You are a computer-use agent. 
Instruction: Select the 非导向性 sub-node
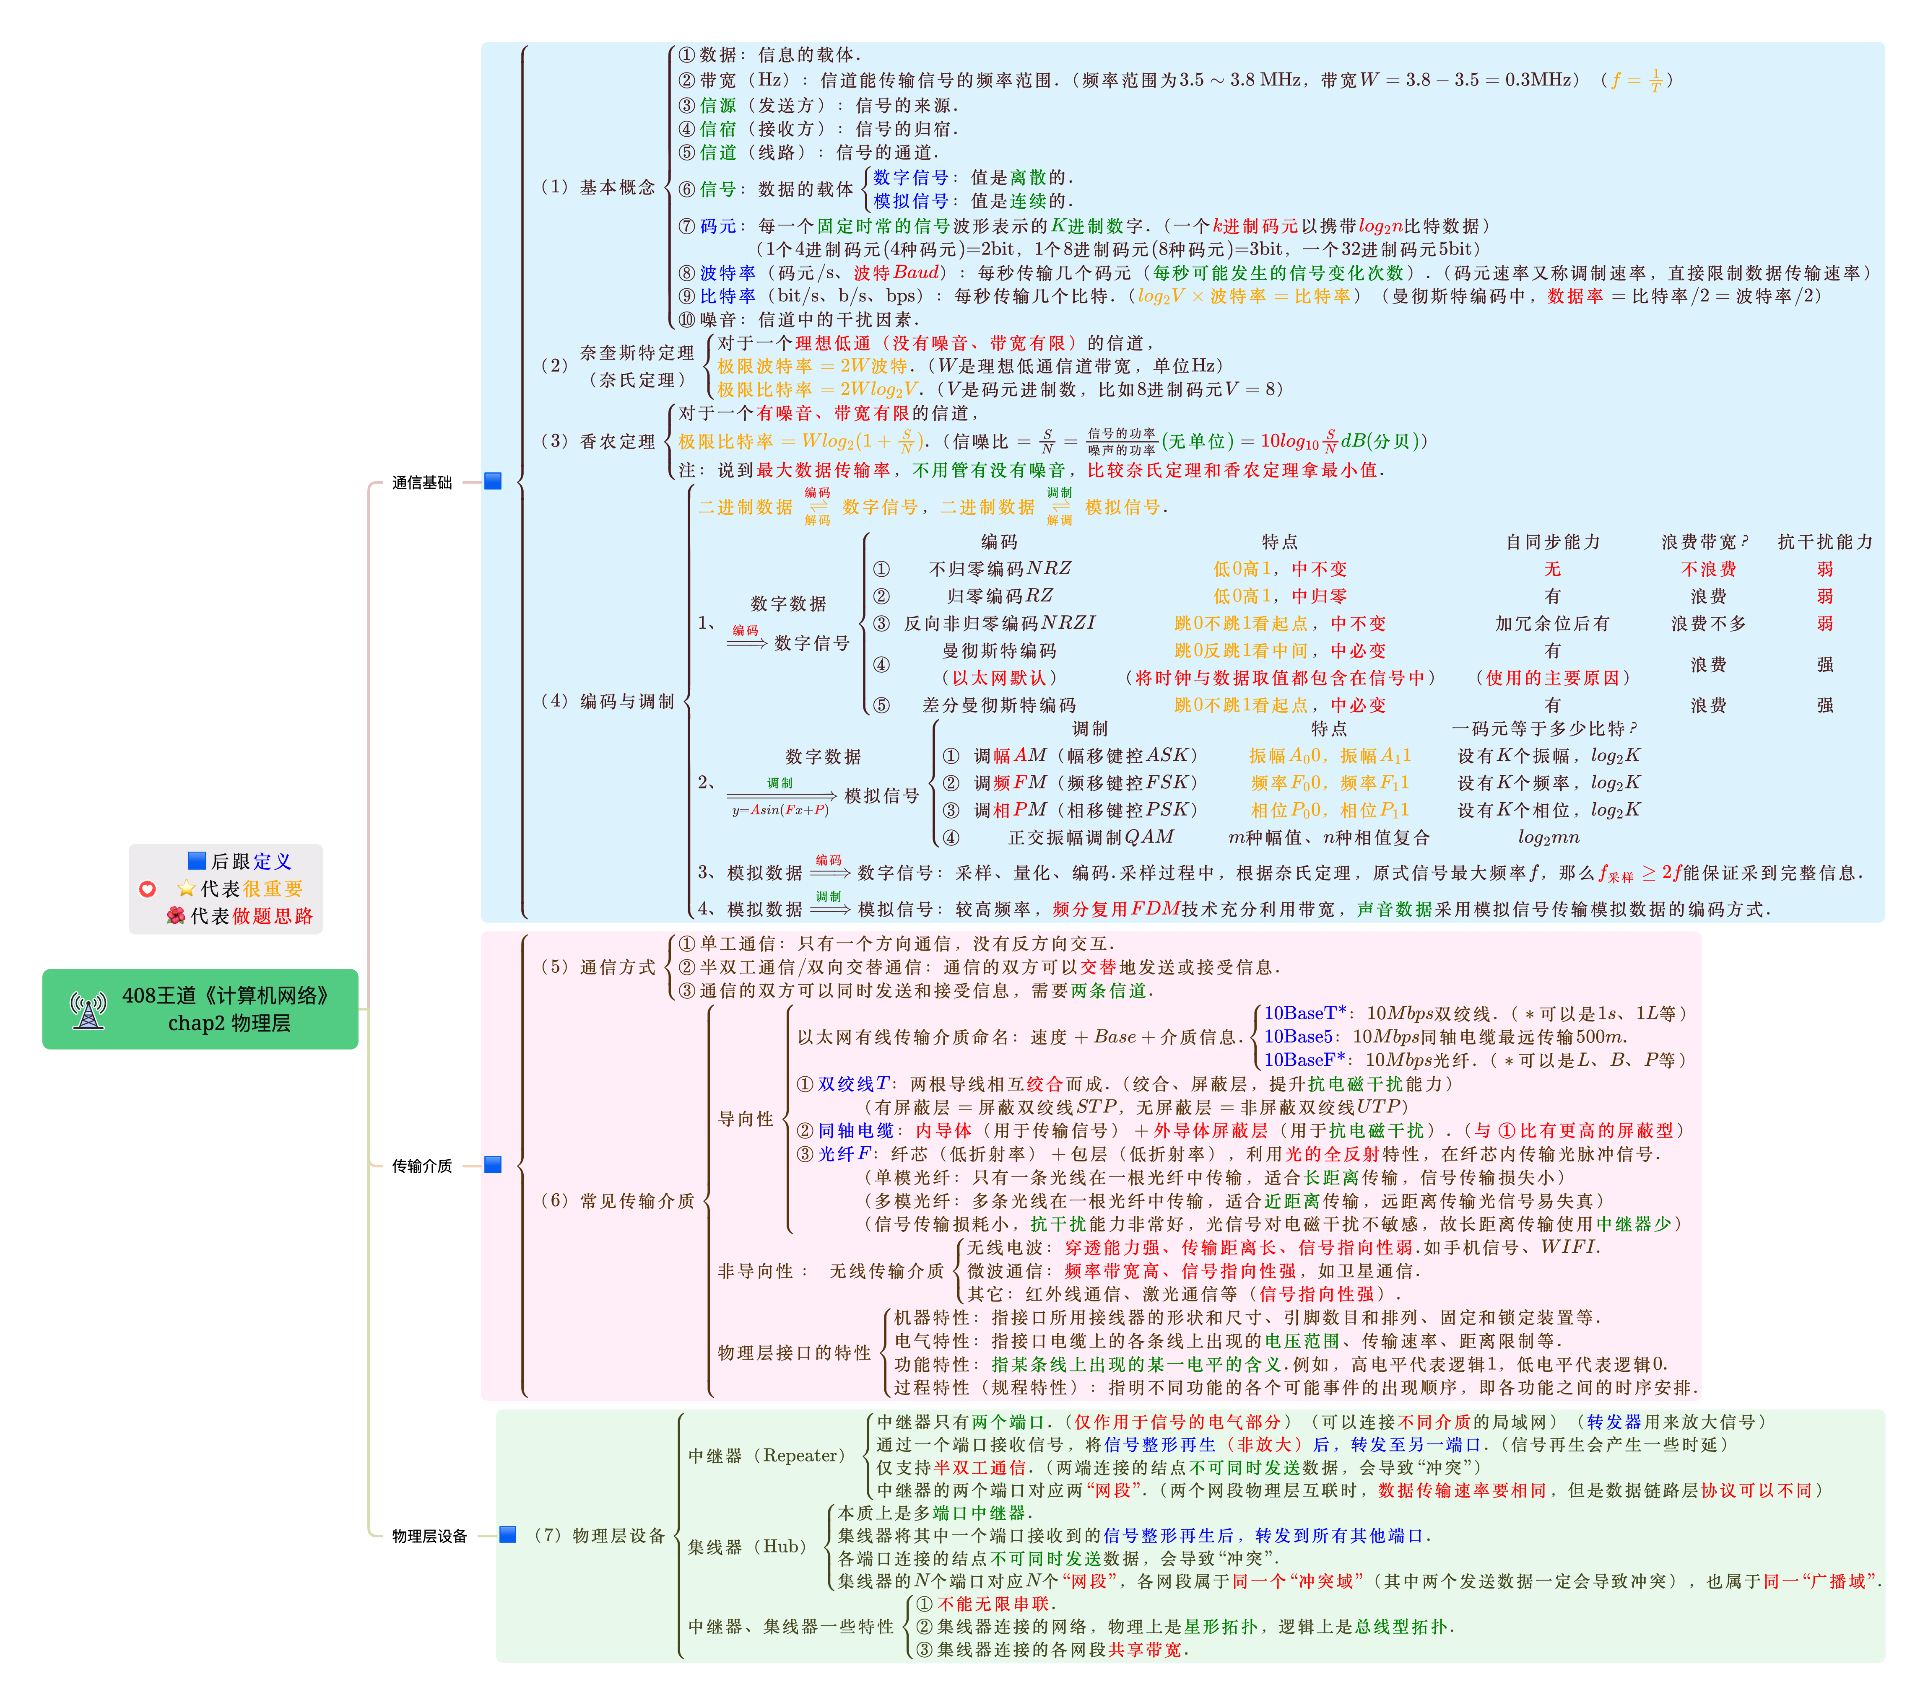[x=755, y=1270]
